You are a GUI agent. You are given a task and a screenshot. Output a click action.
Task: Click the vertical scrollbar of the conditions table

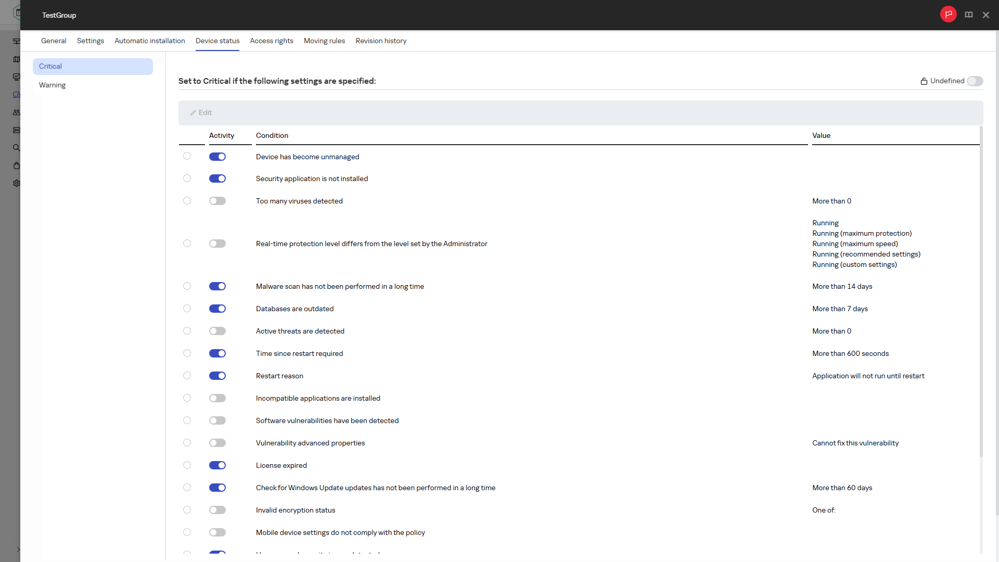981,291
